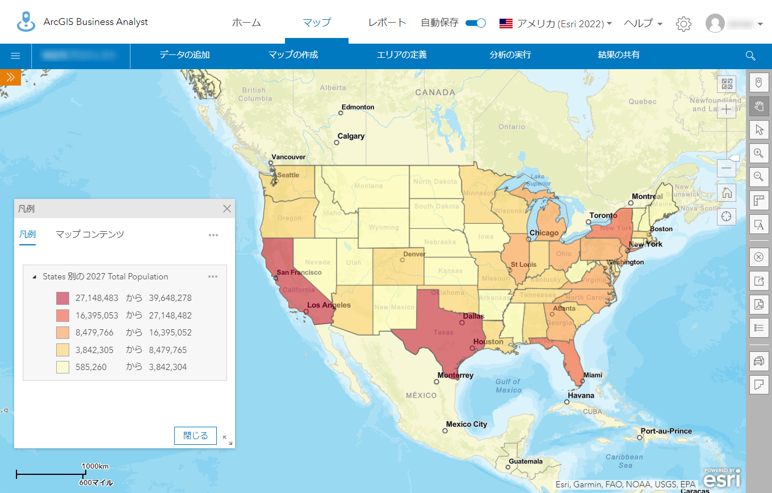Click the legend value 39,648,278
The image size is (772, 493).
pyautogui.click(x=170, y=298)
